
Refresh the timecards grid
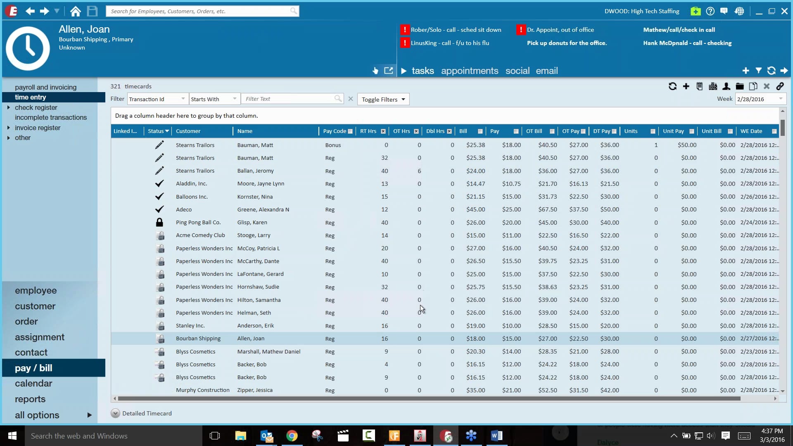(672, 86)
